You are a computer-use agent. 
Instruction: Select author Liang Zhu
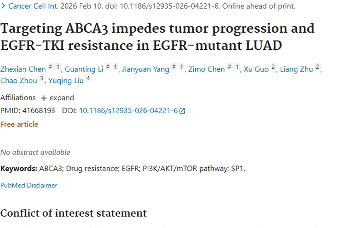click(x=296, y=69)
